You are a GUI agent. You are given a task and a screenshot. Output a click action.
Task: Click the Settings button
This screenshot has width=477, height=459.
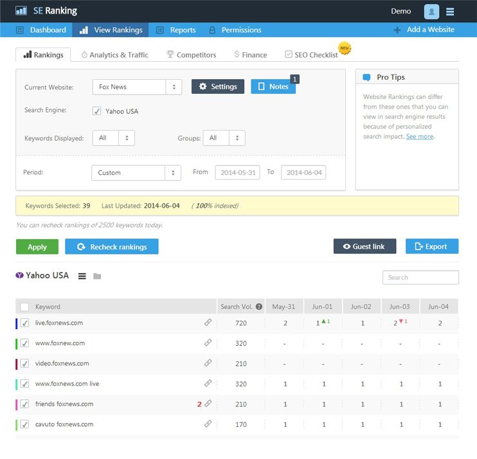click(218, 86)
